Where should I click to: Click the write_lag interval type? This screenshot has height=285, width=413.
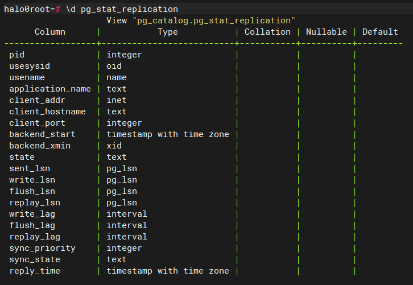pyautogui.click(x=127, y=214)
